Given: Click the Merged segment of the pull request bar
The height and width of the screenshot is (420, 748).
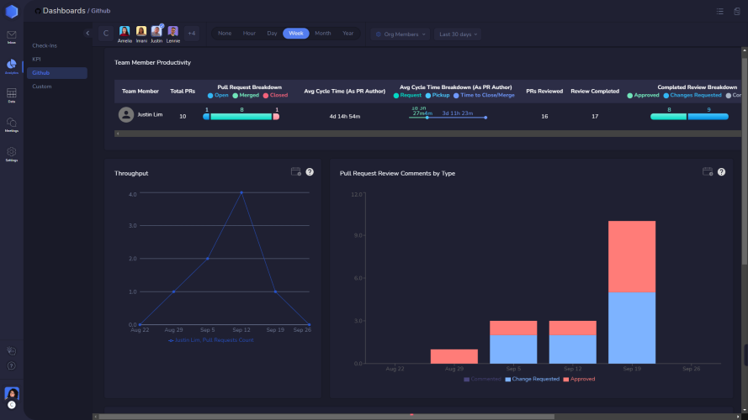Looking at the screenshot, I should pos(241,117).
